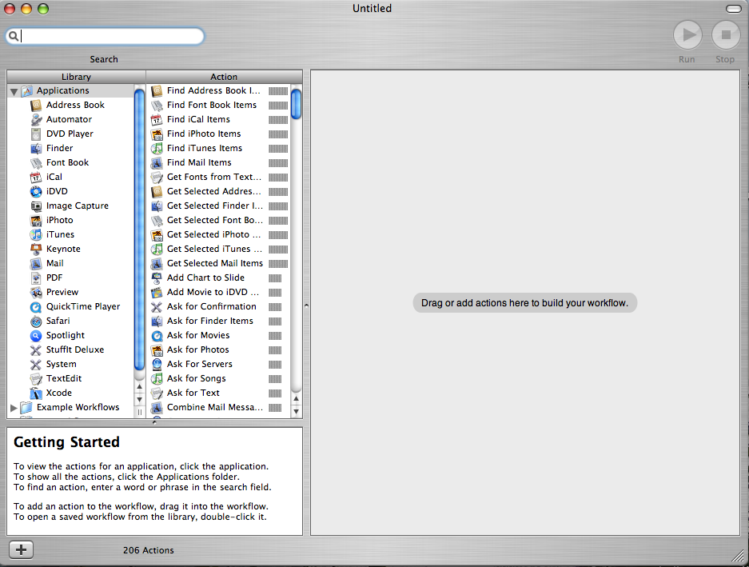The height and width of the screenshot is (567, 749).
Task: Select the Combine Mail Messages action
Action: click(219, 407)
